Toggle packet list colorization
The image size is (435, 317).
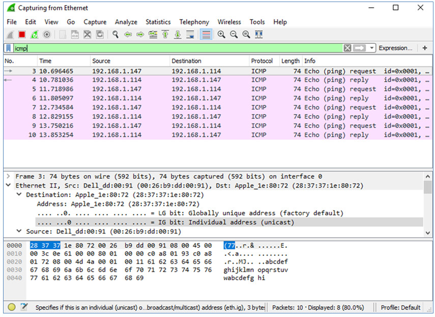tap(207, 35)
